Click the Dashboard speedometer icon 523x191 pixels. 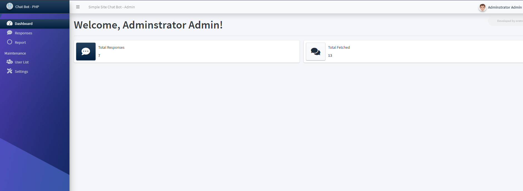pyautogui.click(x=10, y=23)
